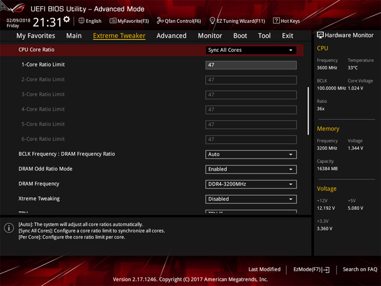This screenshot has width=381, height=286.
Task: Click the 02/09/2018 date text
Action: (19, 21)
